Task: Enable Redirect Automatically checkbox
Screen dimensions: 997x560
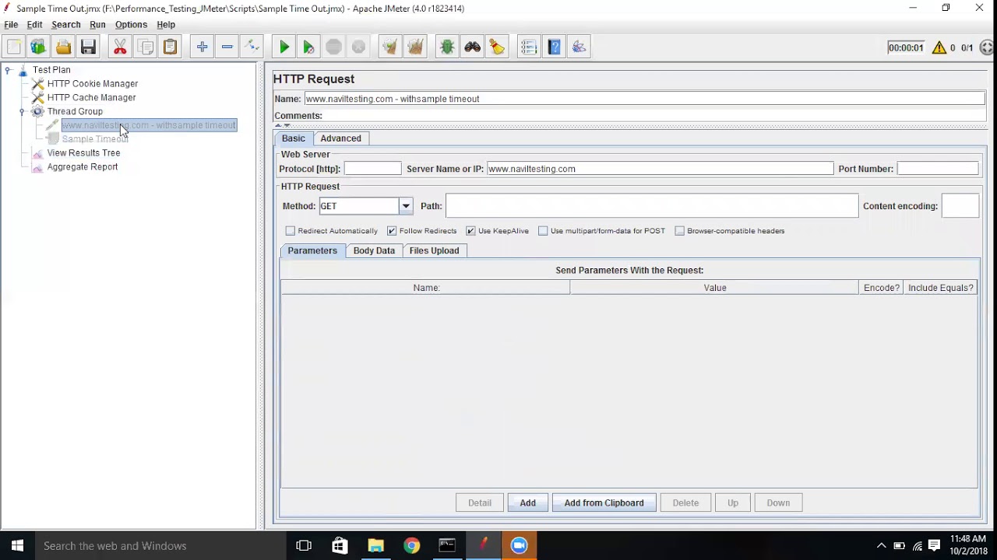Action: pyautogui.click(x=291, y=231)
